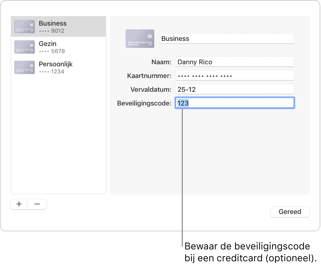Click the Gezin card icon in the list

pos(24,47)
